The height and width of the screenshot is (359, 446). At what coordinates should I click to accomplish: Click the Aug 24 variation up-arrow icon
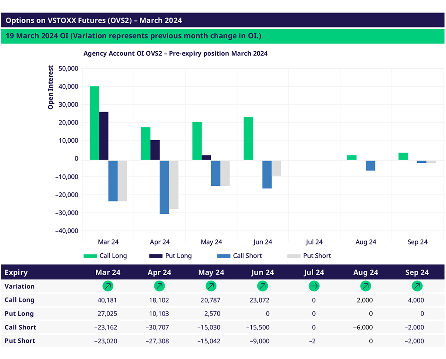(365, 286)
